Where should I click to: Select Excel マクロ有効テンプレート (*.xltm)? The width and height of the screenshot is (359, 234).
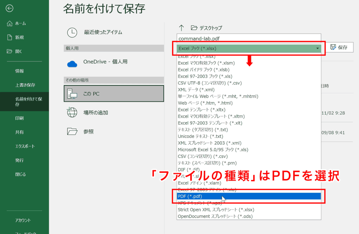point(249,116)
